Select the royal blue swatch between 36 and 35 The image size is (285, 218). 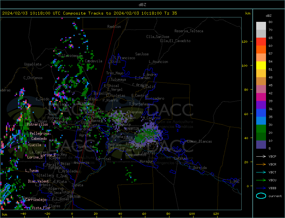pyautogui.click(x=261, y=113)
